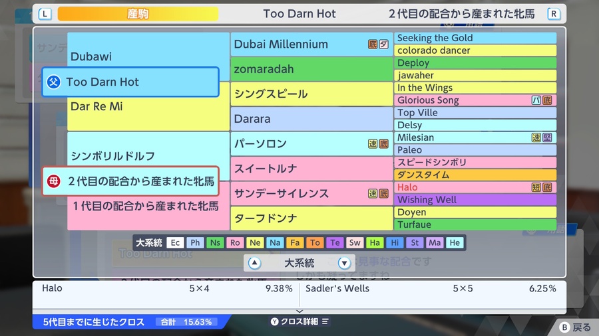Click the パ badge on Glorious Song

tap(536, 100)
